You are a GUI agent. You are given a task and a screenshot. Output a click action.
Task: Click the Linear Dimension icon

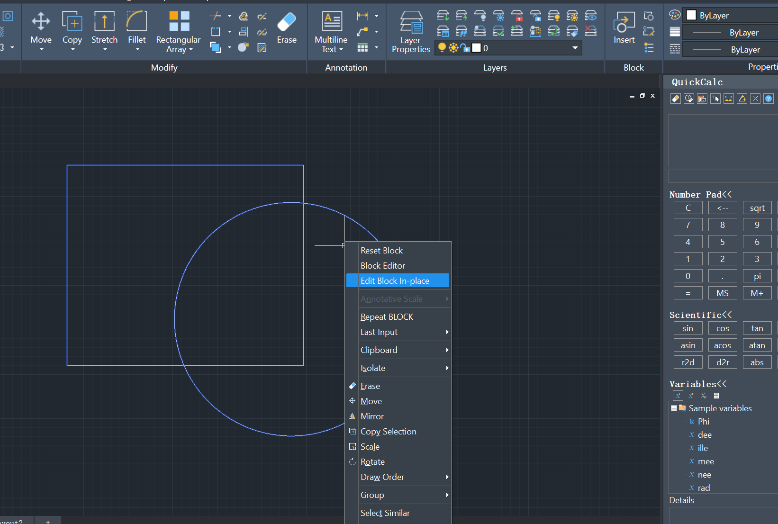pos(362,16)
